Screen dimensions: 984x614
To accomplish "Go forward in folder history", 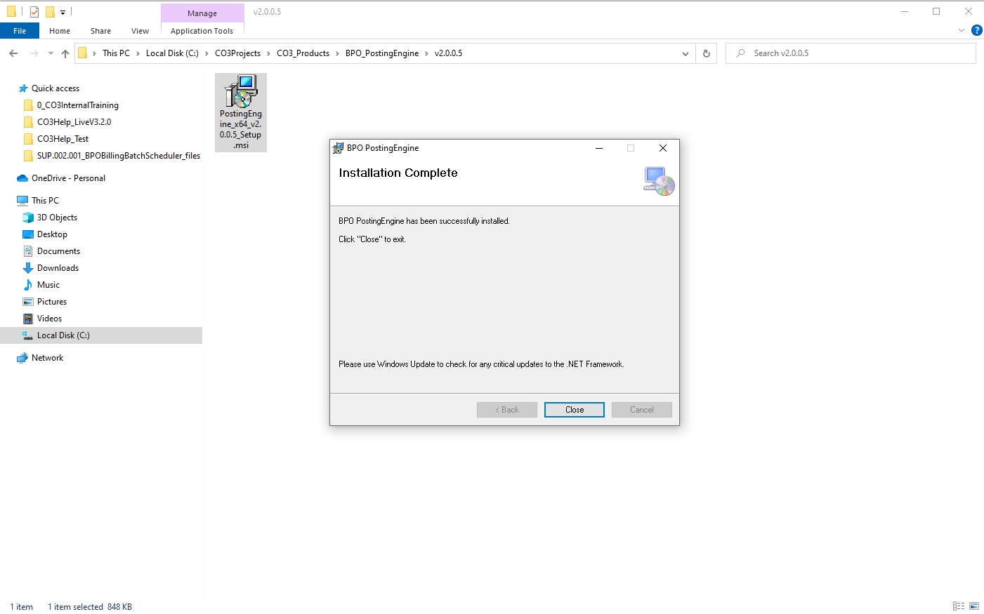I will click(x=34, y=53).
